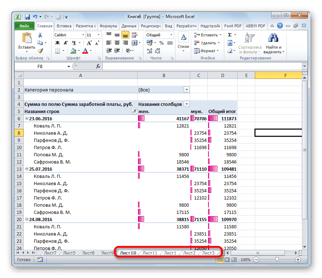Open the Лист2 sheet tab
The image size is (322, 278).
(189, 253)
